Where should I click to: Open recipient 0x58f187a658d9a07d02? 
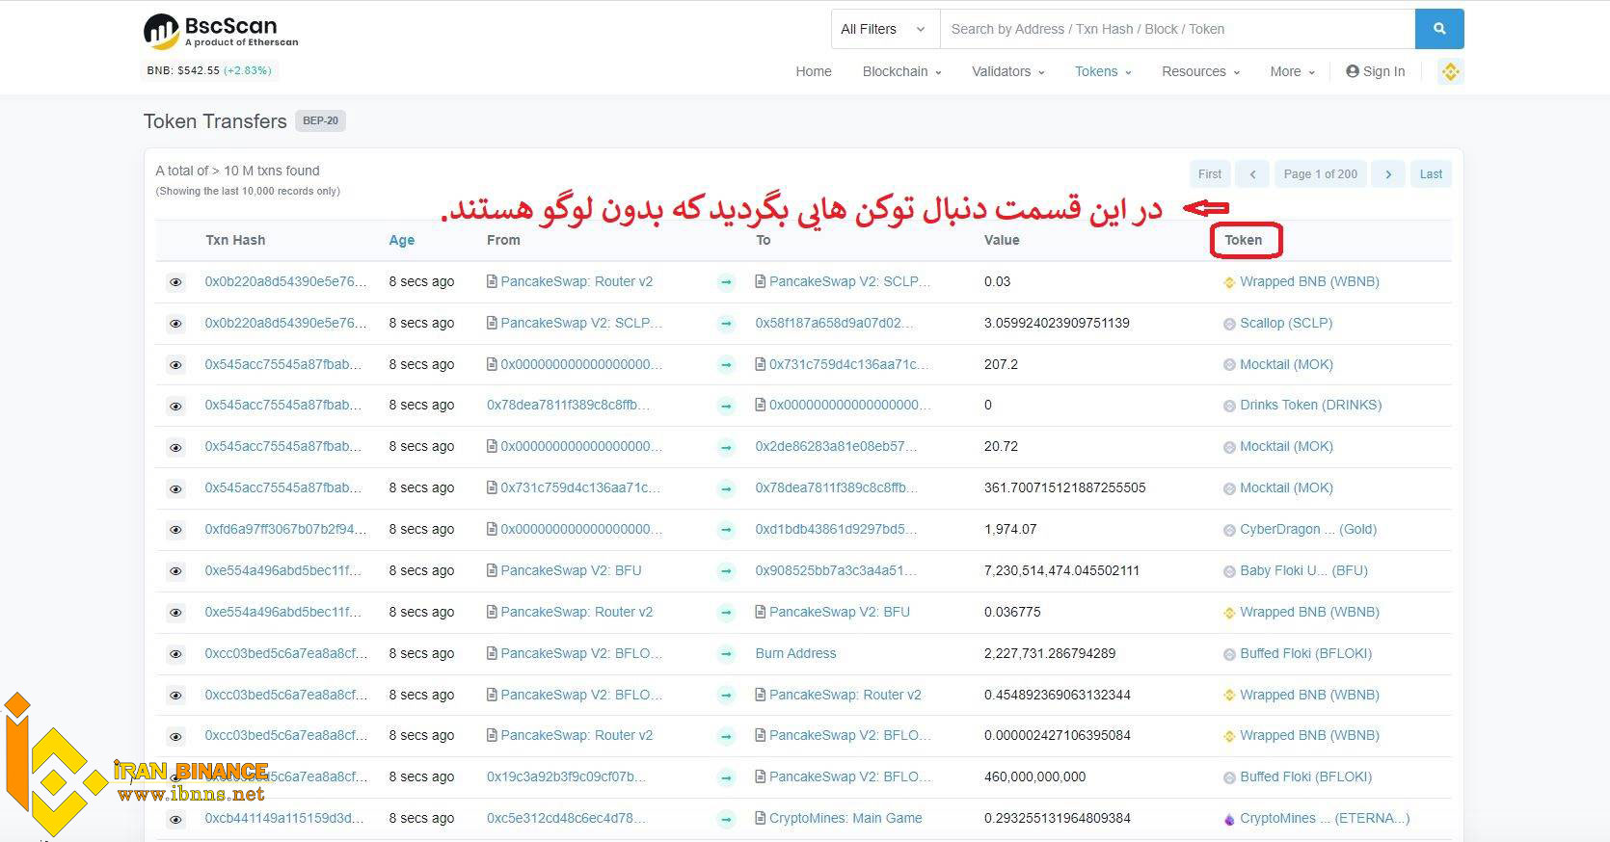point(834,323)
